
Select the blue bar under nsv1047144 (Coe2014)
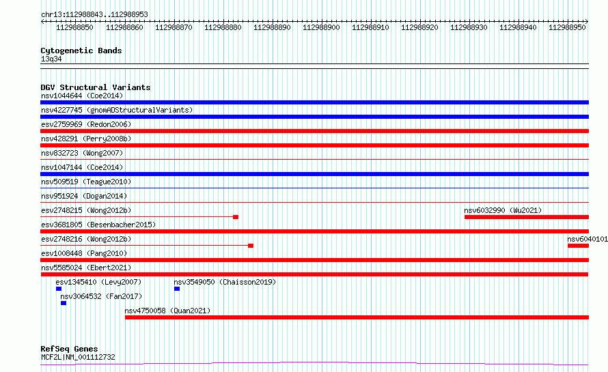coord(314,174)
